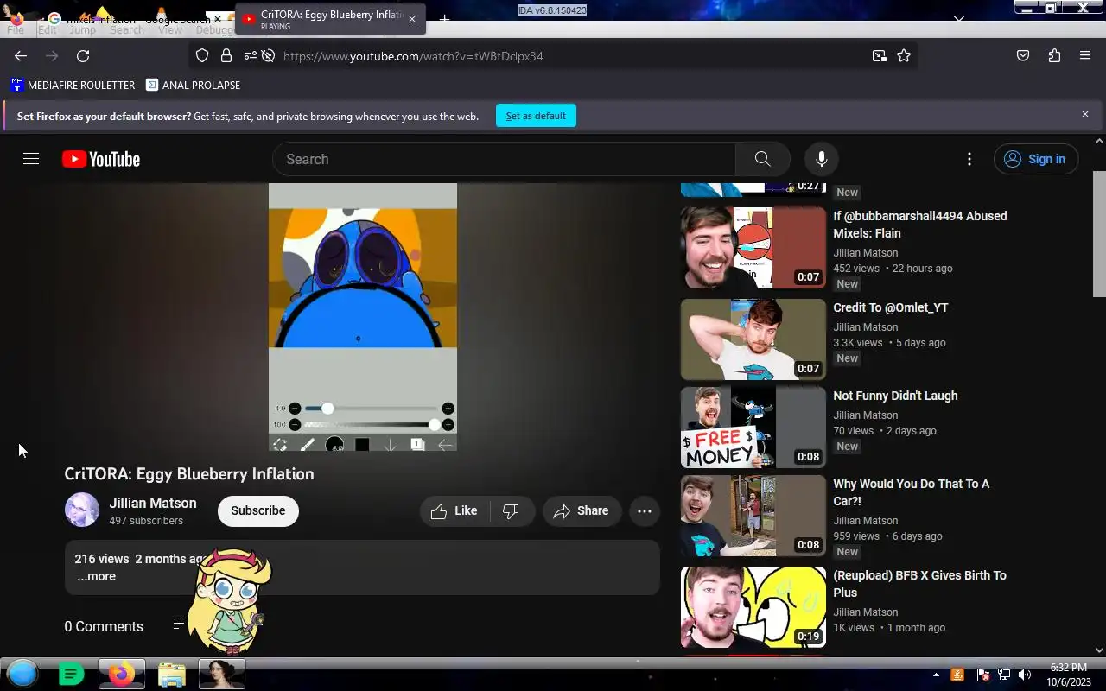Go to the YouTube home logo
This screenshot has width=1106, height=691.
coord(101,159)
